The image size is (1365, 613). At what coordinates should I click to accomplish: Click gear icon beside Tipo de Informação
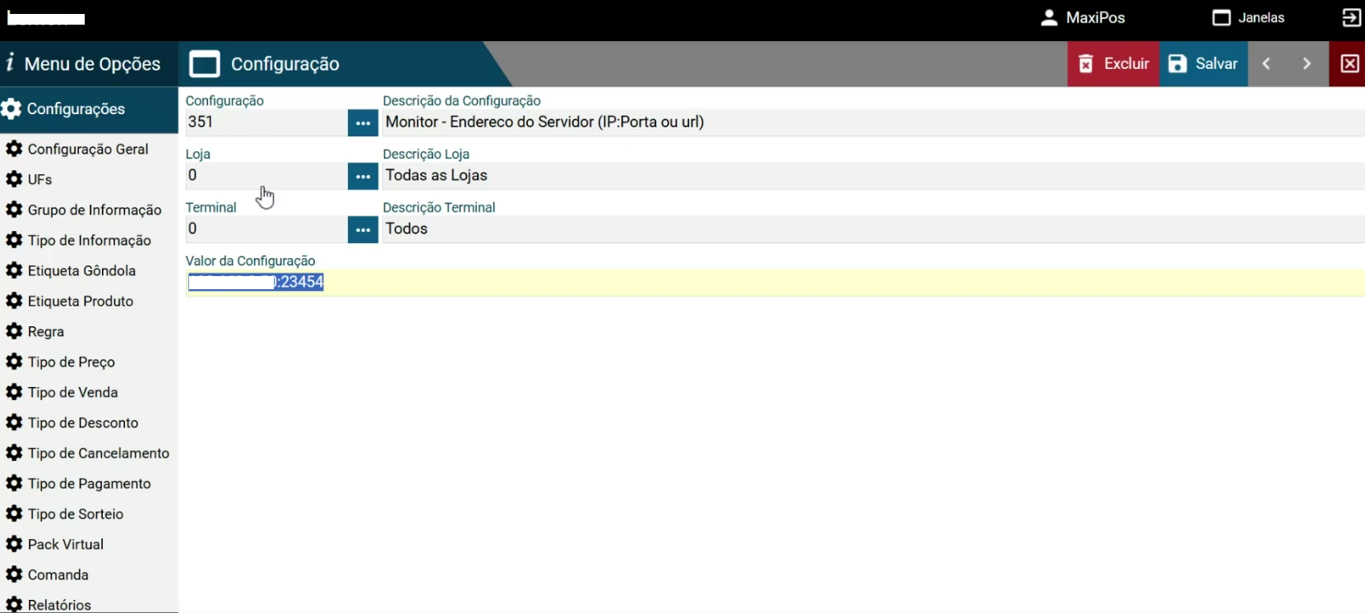click(x=14, y=240)
